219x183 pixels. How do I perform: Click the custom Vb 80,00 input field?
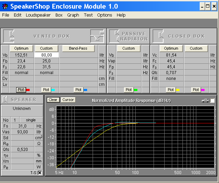click(x=46, y=55)
